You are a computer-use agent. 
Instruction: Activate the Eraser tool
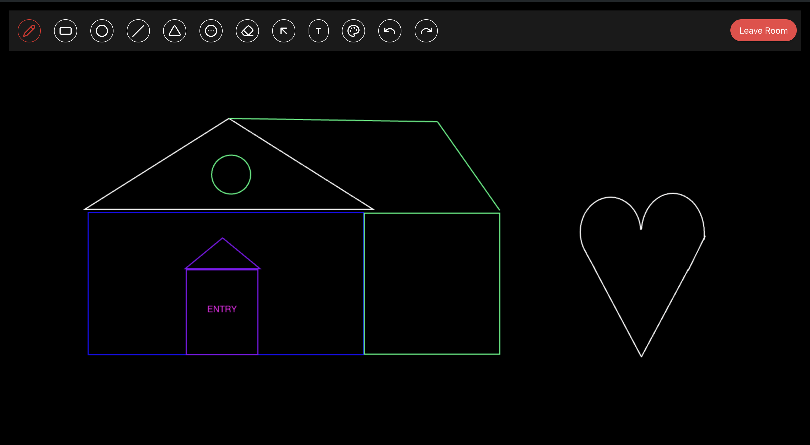pyautogui.click(x=247, y=31)
